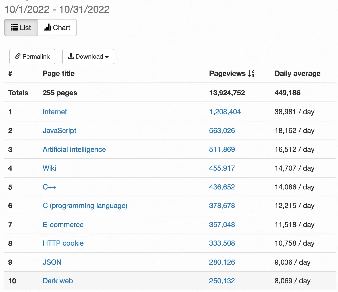Image resolution: width=338 pixels, height=292 pixels.
Task: Click the pageviews count for HTTP cookie
Action: 222,243
